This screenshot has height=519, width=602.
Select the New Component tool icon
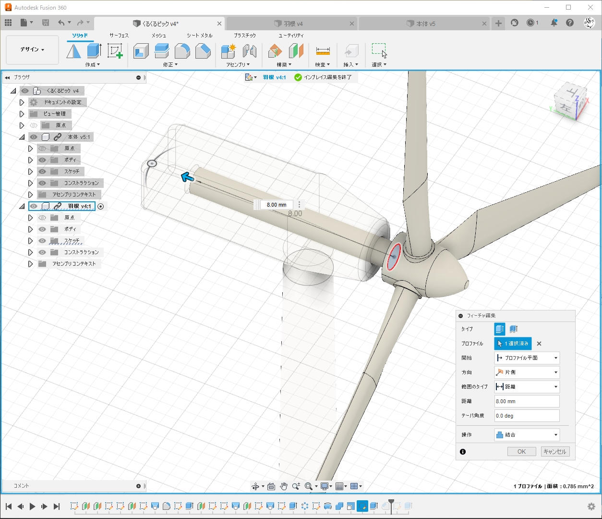[229, 51]
